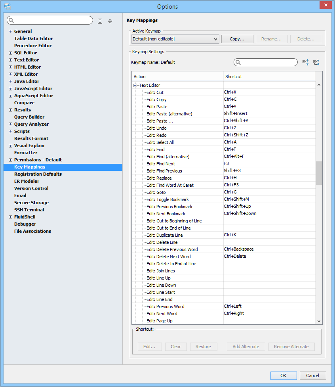335x387 pixels.
Task: Click the Remove Alternate button
Action: [x=291, y=347]
